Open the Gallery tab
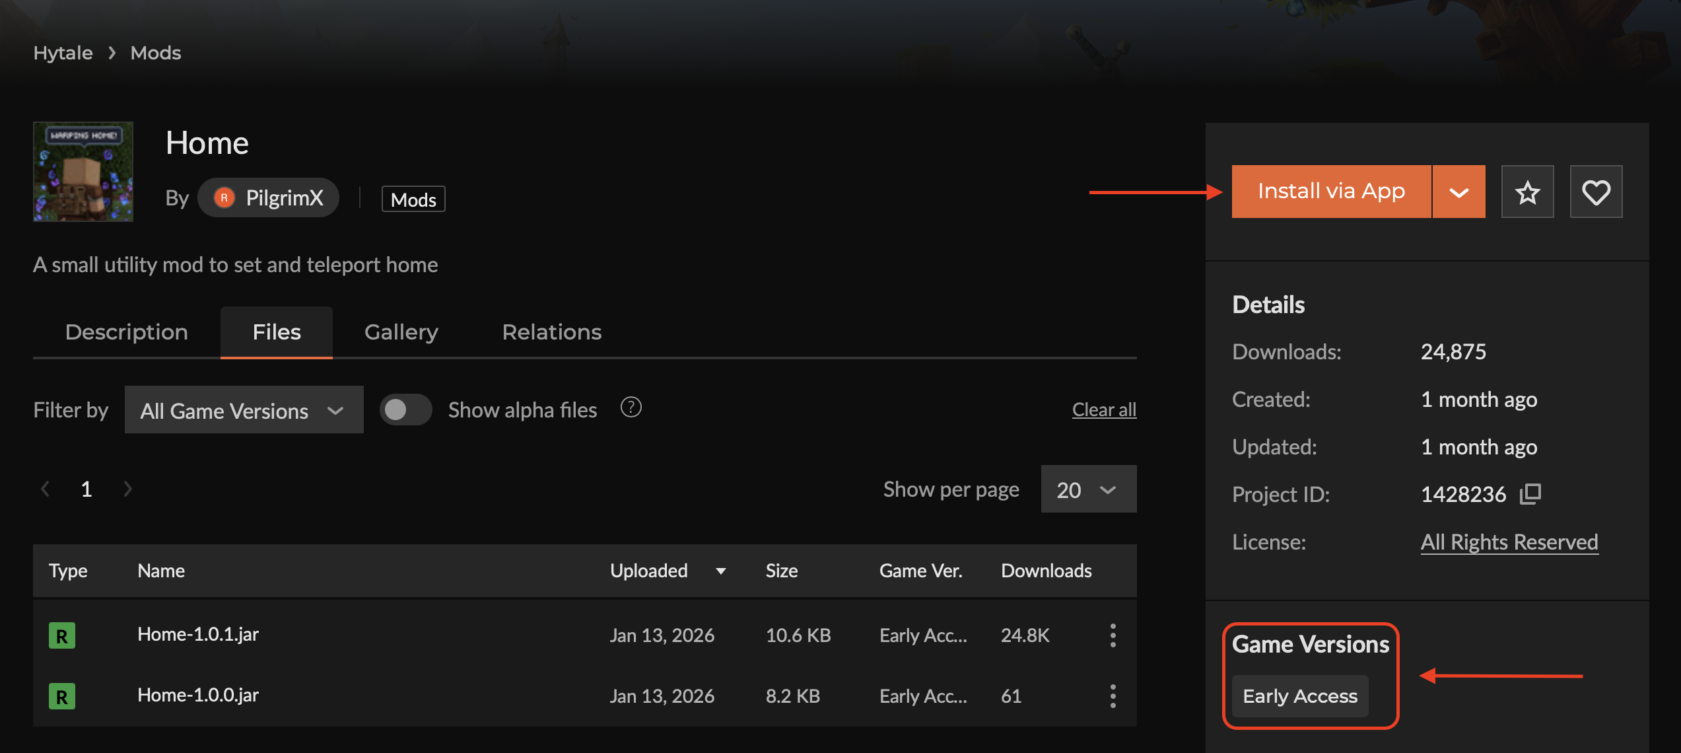 pos(401,332)
